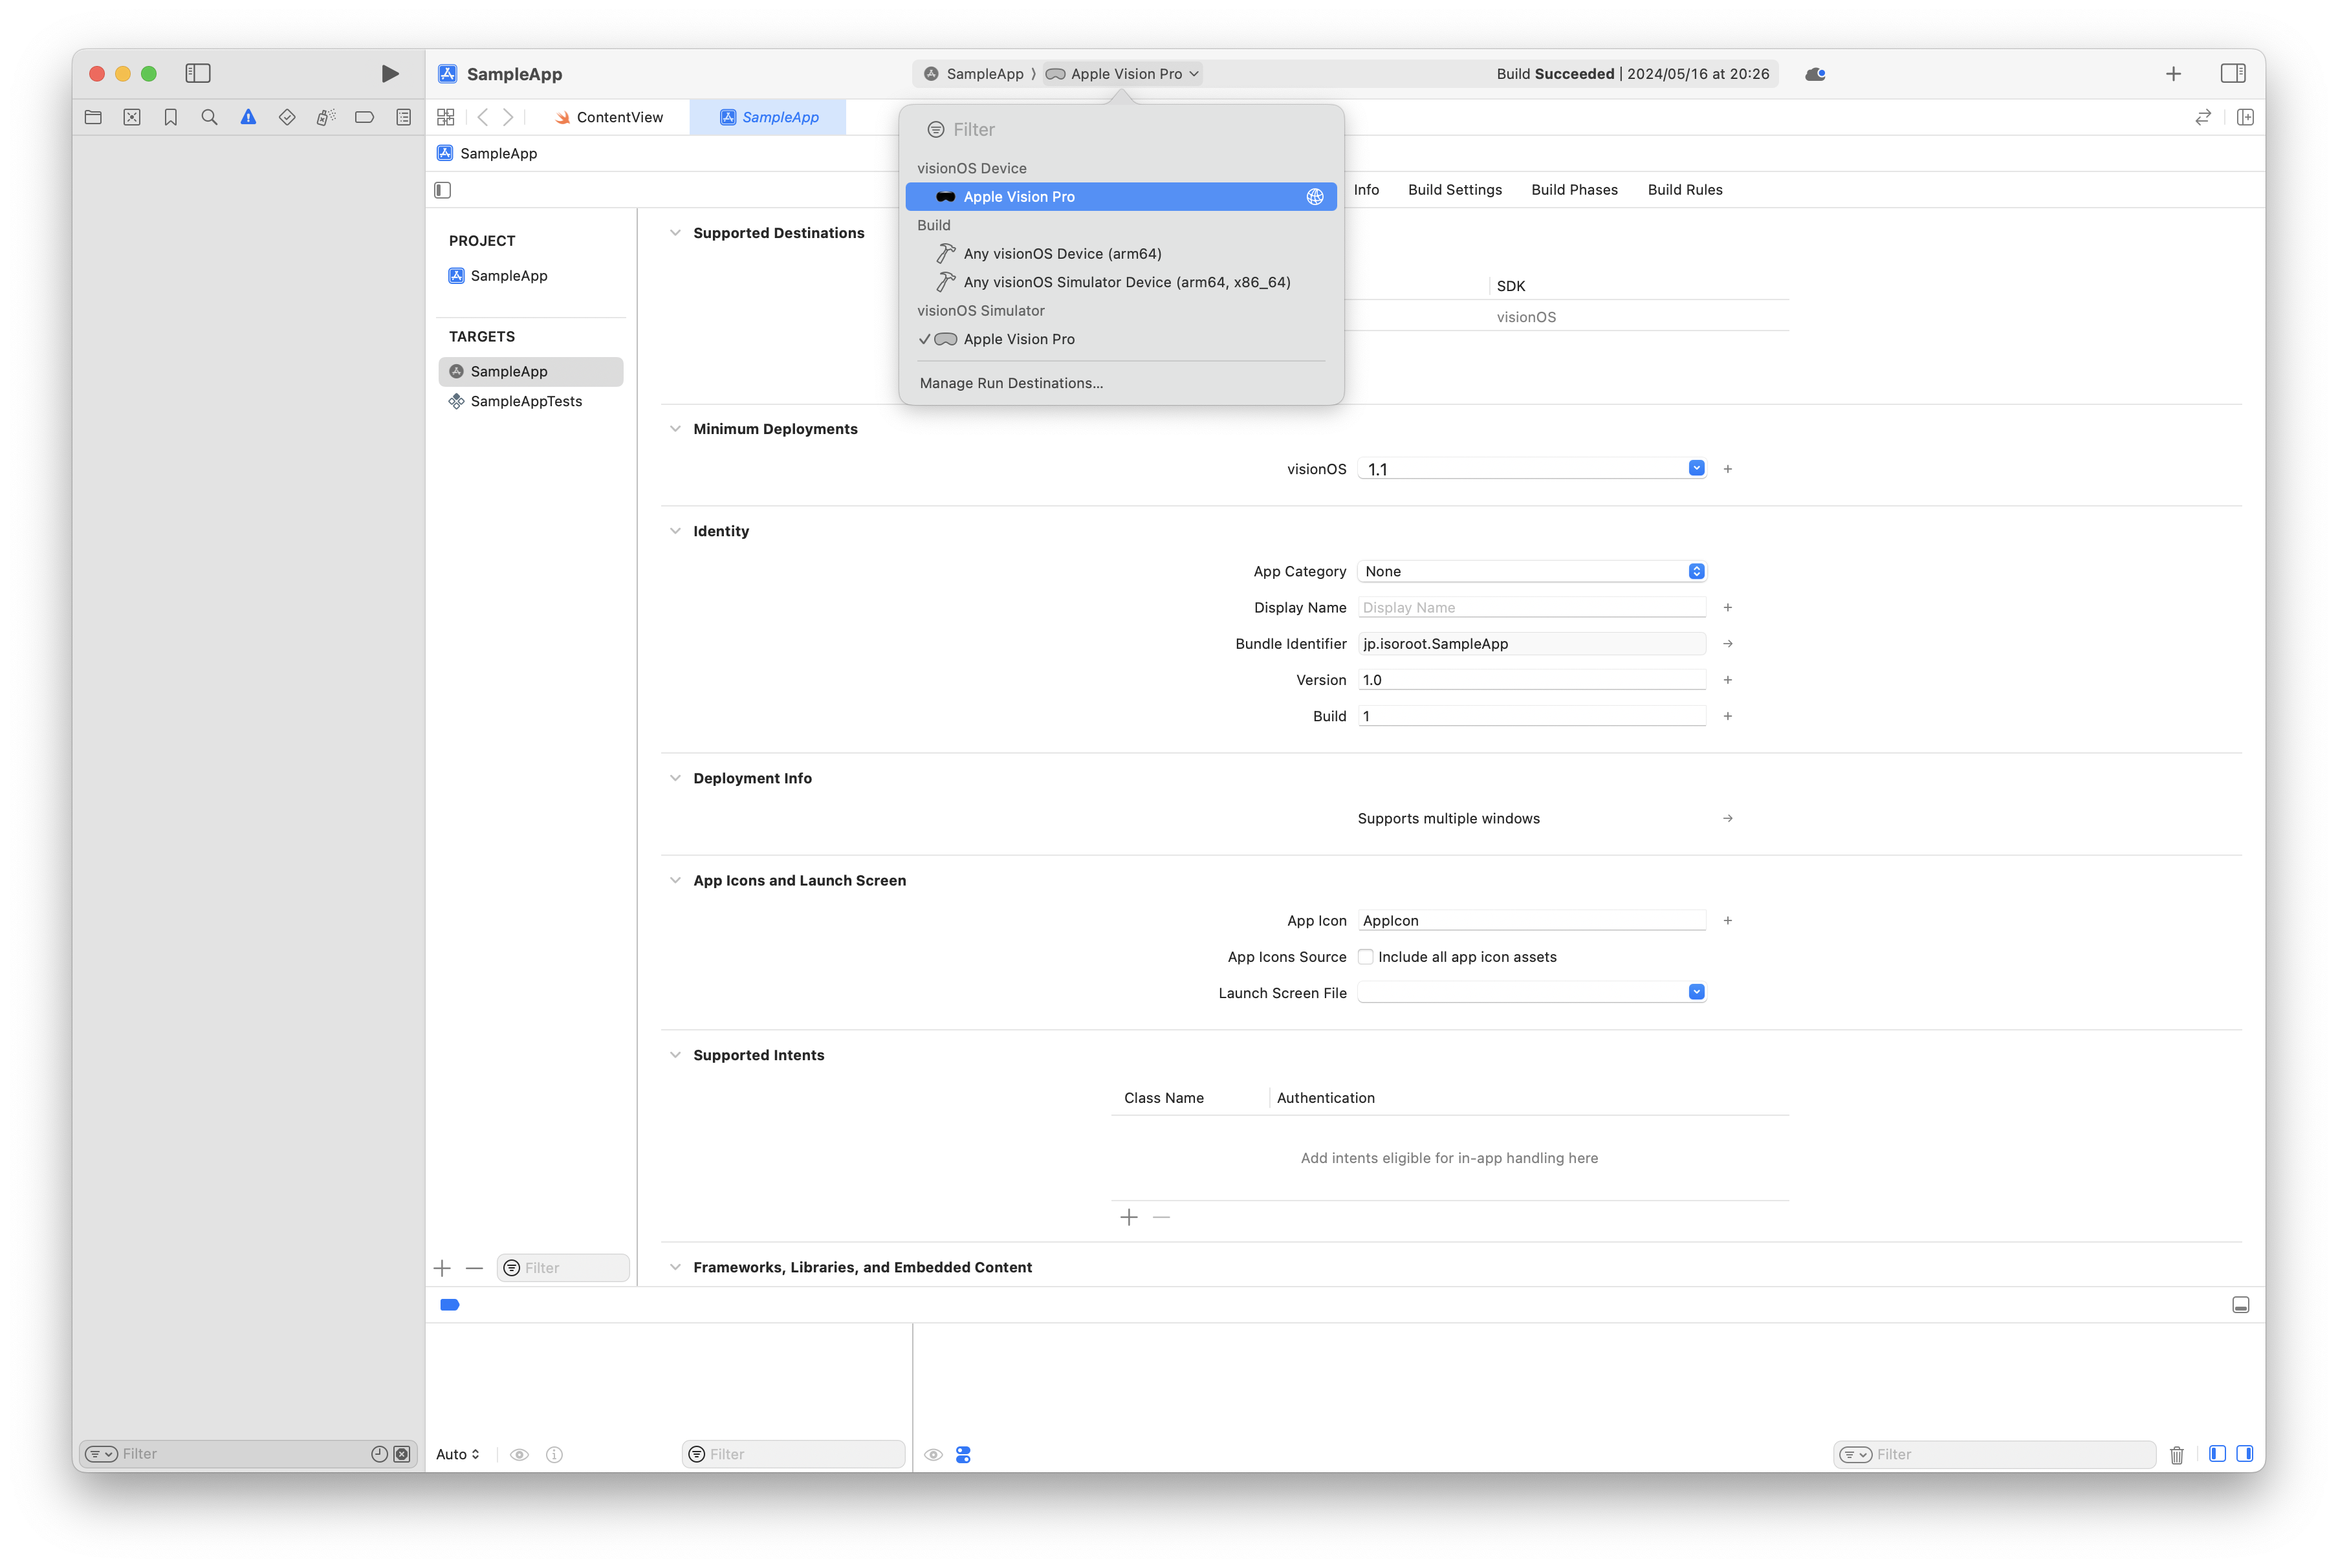Go back with the left chevron
The height and width of the screenshot is (1568, 2338).
click(x=483, y=117)
